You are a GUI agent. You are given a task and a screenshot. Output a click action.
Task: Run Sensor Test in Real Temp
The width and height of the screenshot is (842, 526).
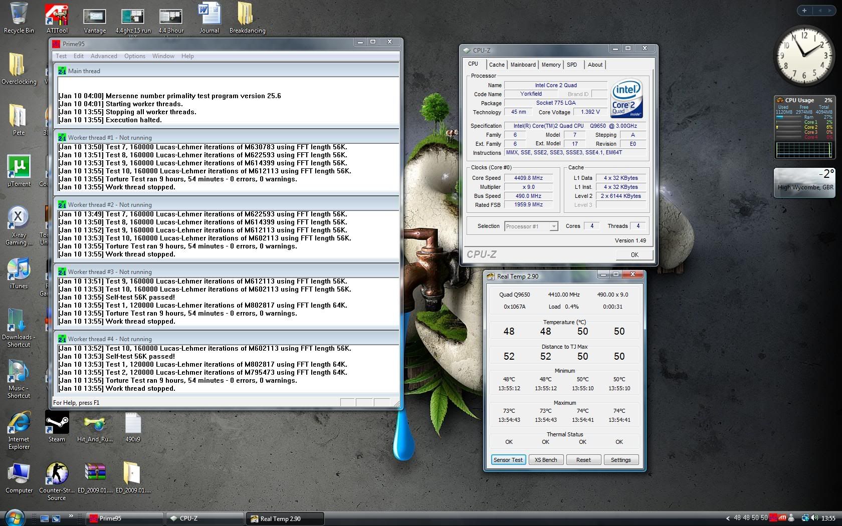click(x=508, y=460)
